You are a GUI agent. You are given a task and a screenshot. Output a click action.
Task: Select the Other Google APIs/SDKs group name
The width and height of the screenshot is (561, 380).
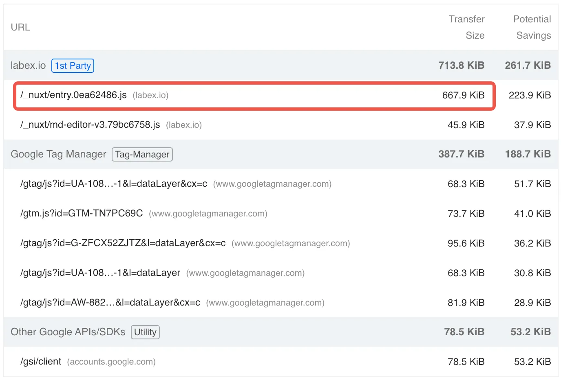coord(68,332)
